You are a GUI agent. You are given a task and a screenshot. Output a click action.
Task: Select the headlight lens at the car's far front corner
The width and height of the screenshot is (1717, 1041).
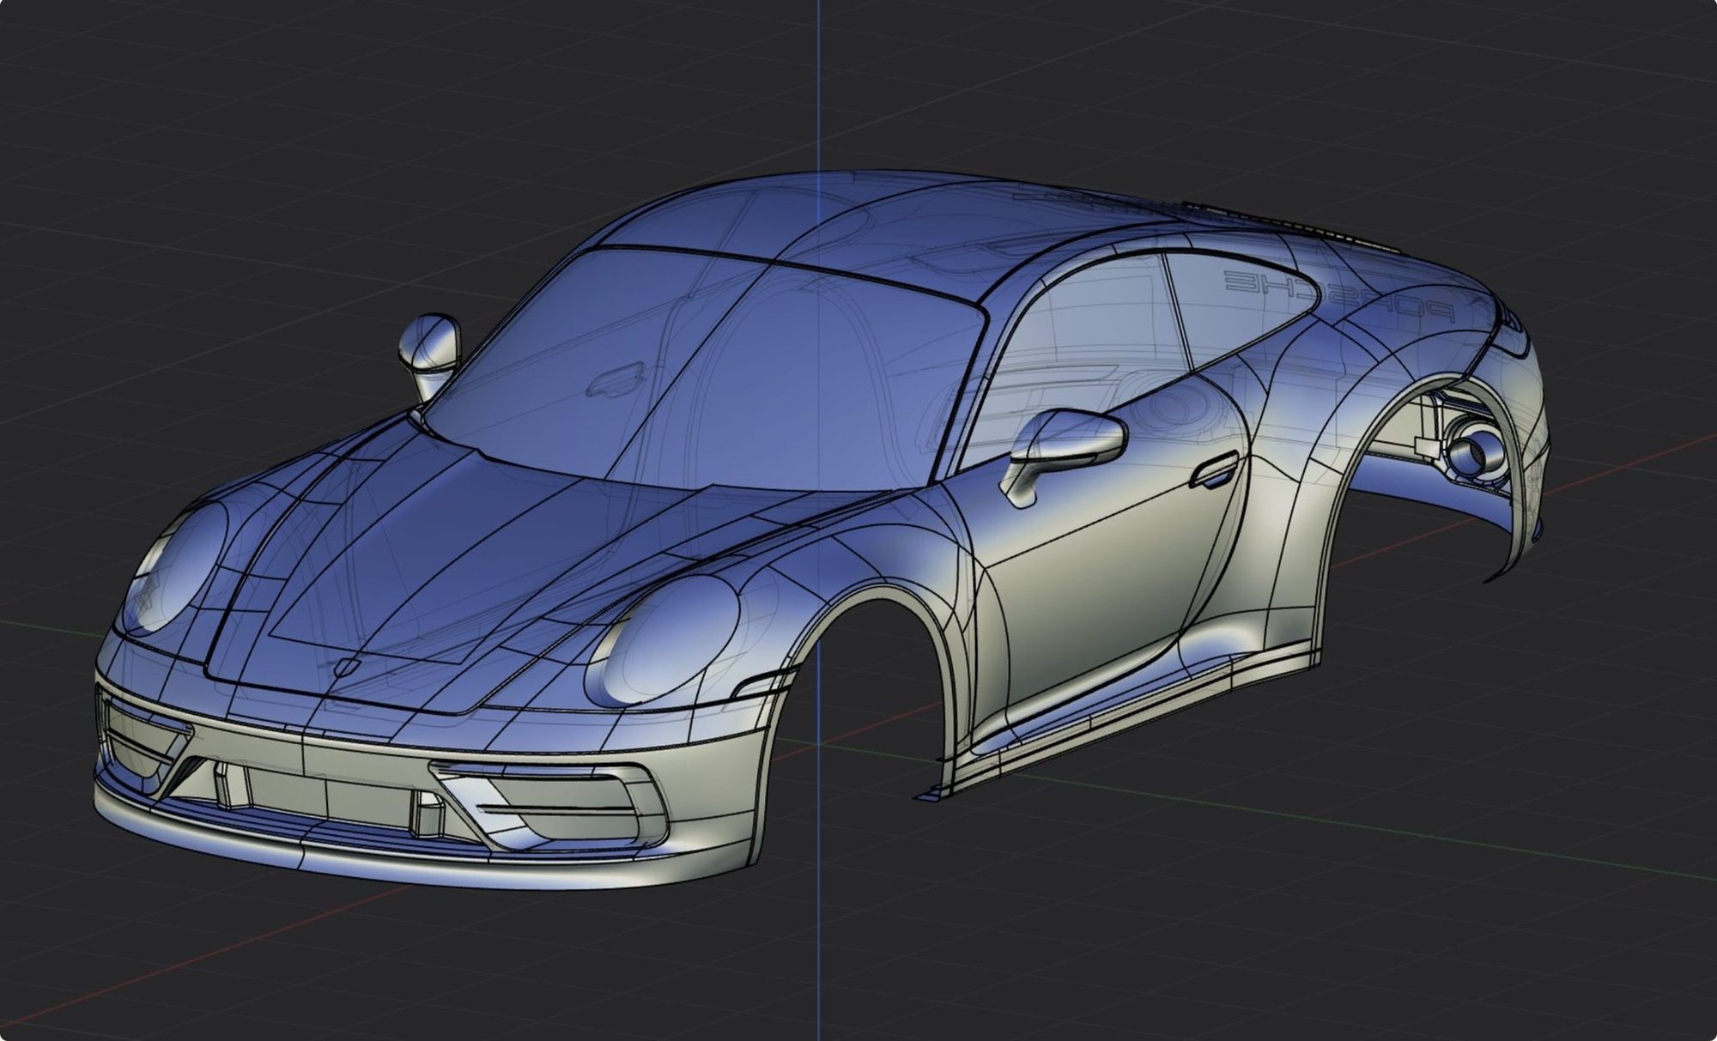(178, 567)
